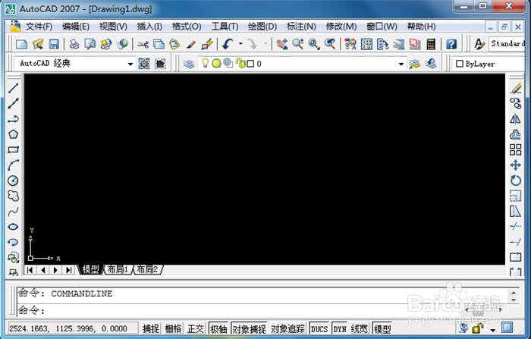This screenshot has height=339, width=531.
Task: Select the Extend tool
Action: pos(516,242)
